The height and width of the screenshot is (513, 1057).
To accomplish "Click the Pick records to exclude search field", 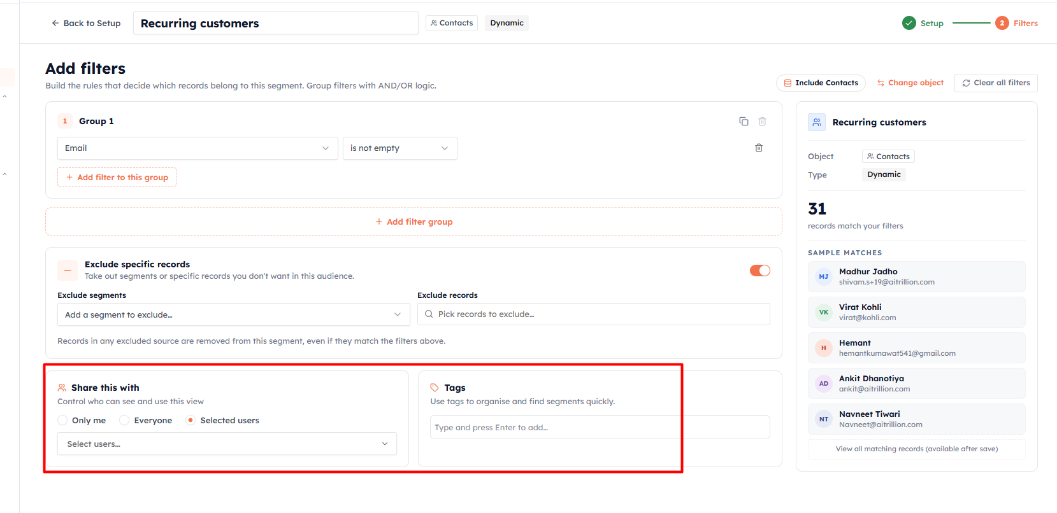I will [x=594, y=314].
